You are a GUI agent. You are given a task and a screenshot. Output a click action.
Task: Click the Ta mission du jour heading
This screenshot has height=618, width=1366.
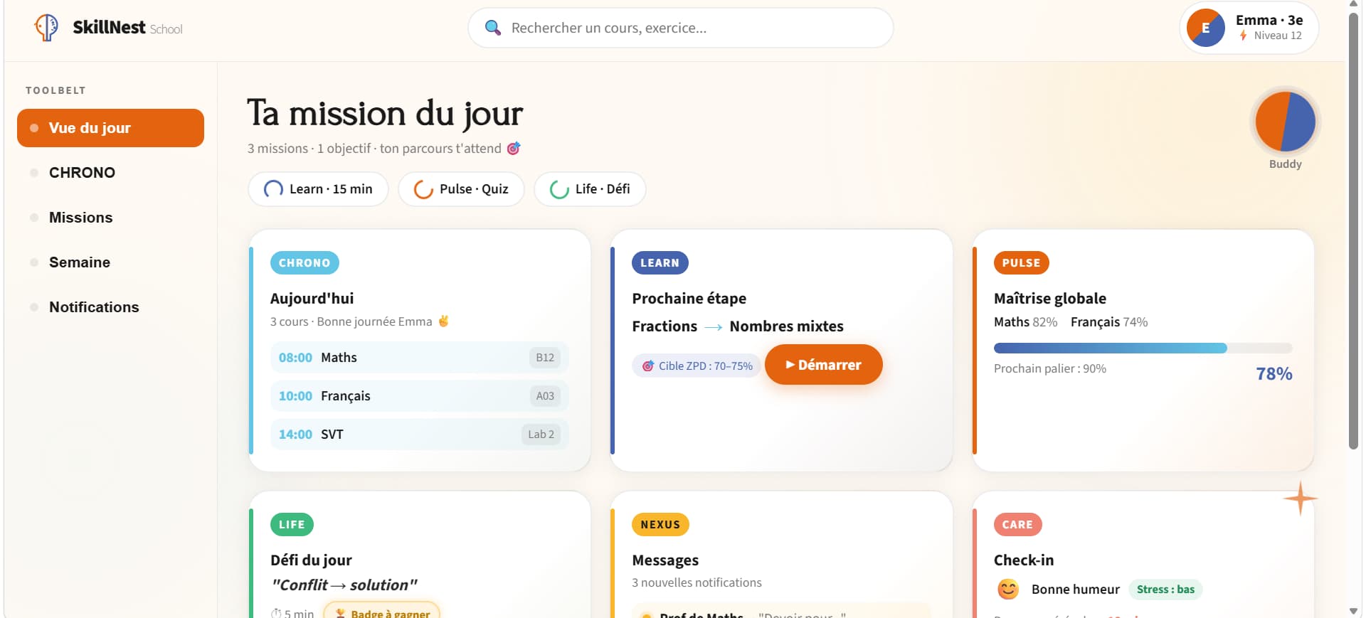click(385, 114)
